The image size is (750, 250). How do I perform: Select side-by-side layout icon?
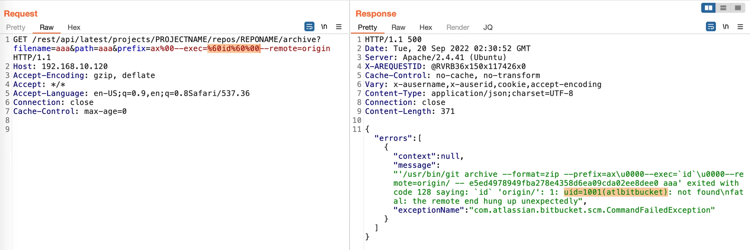709,8
